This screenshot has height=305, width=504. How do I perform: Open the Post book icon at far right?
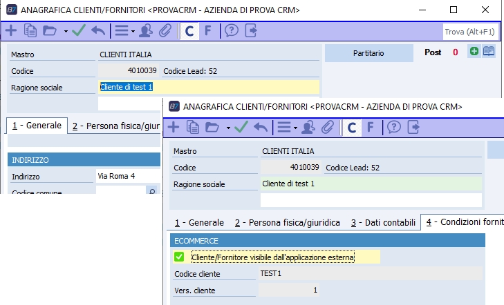(489, 52)
